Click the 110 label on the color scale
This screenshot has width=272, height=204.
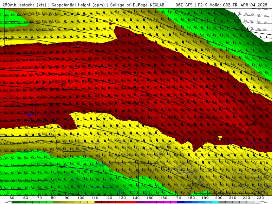[95, 198]
